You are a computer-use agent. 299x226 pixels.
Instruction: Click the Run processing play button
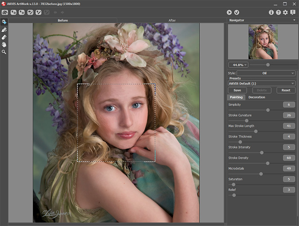[229, 12]
